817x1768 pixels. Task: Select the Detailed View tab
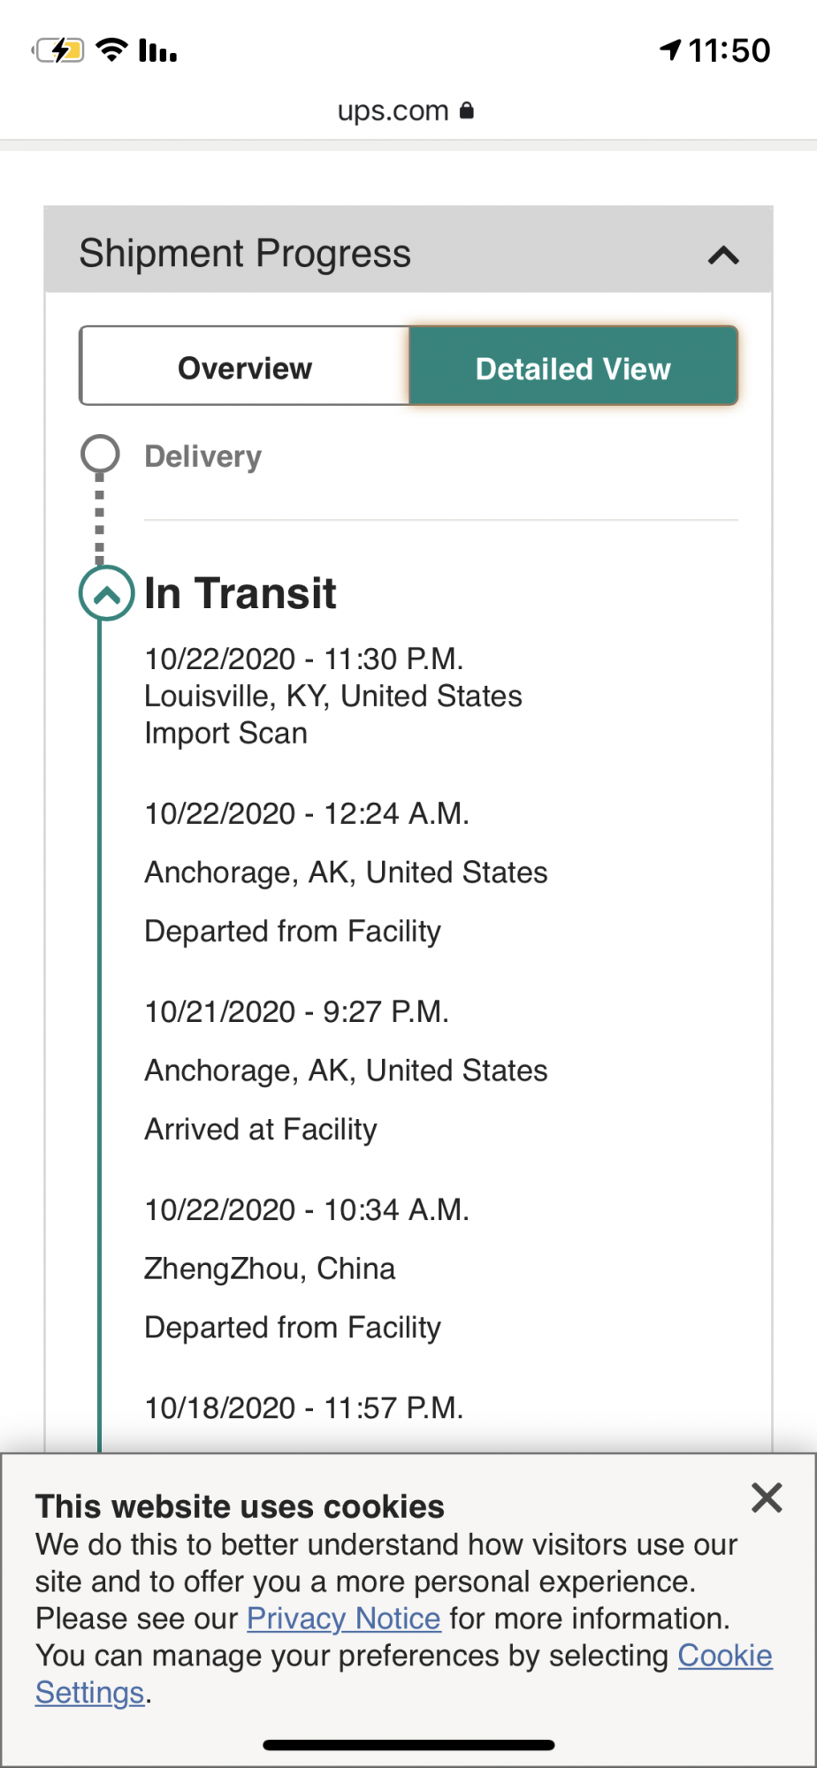point(573,368)
